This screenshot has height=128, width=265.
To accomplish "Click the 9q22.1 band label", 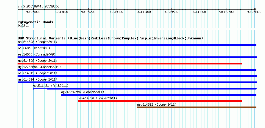I will pos(23,26).
